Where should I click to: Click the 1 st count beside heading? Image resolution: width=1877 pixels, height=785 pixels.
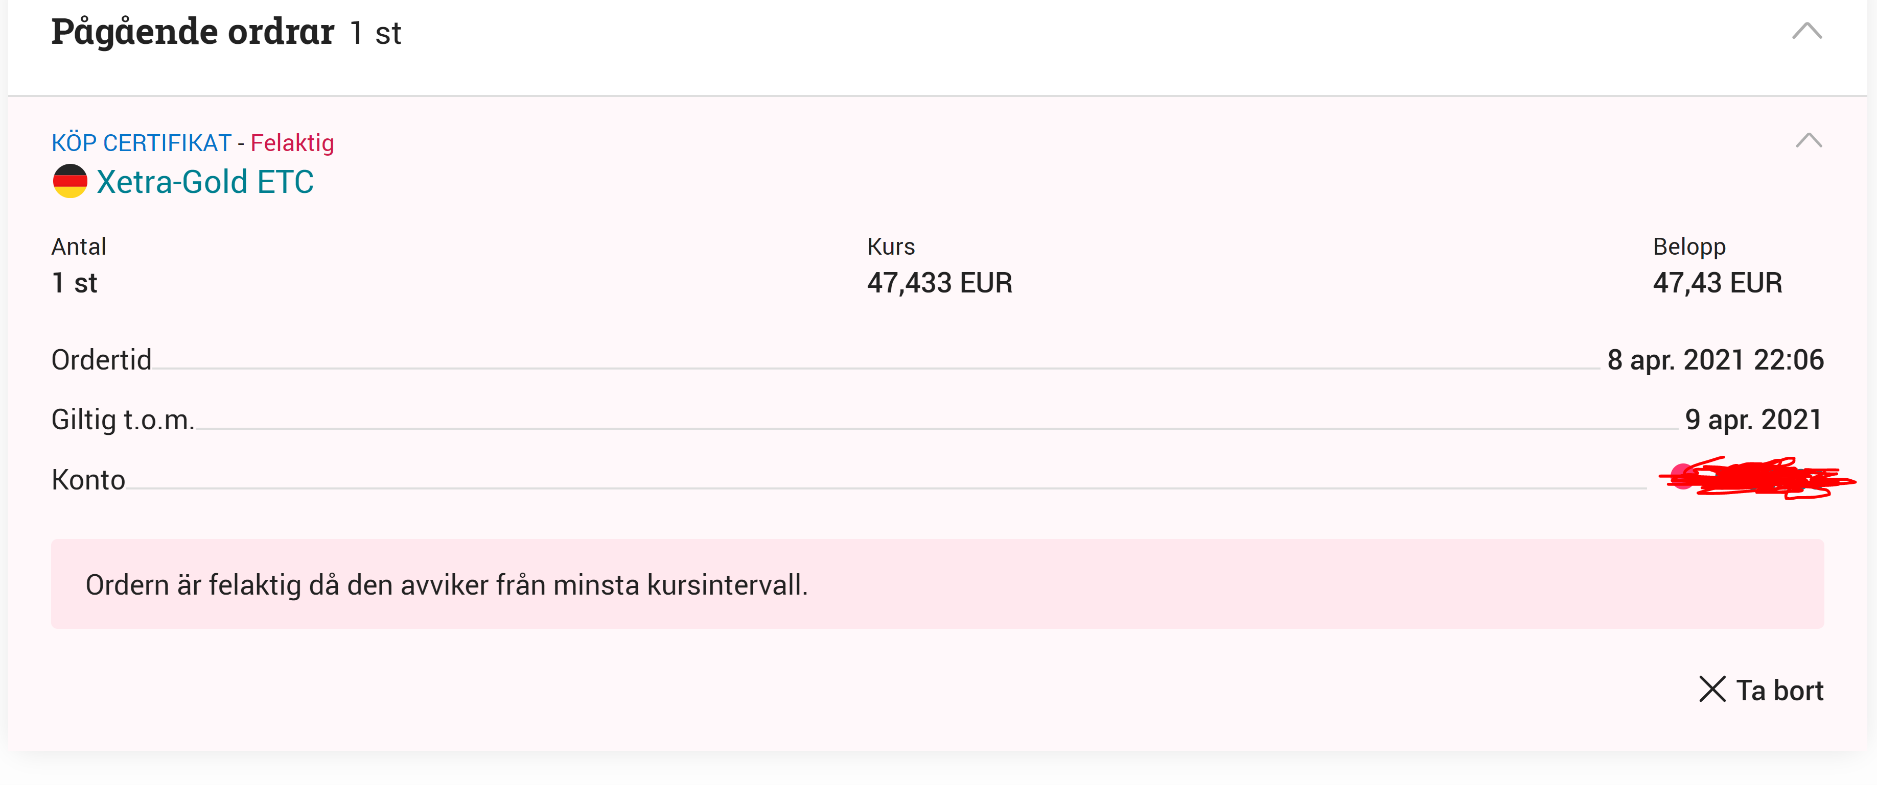[375, 34]
